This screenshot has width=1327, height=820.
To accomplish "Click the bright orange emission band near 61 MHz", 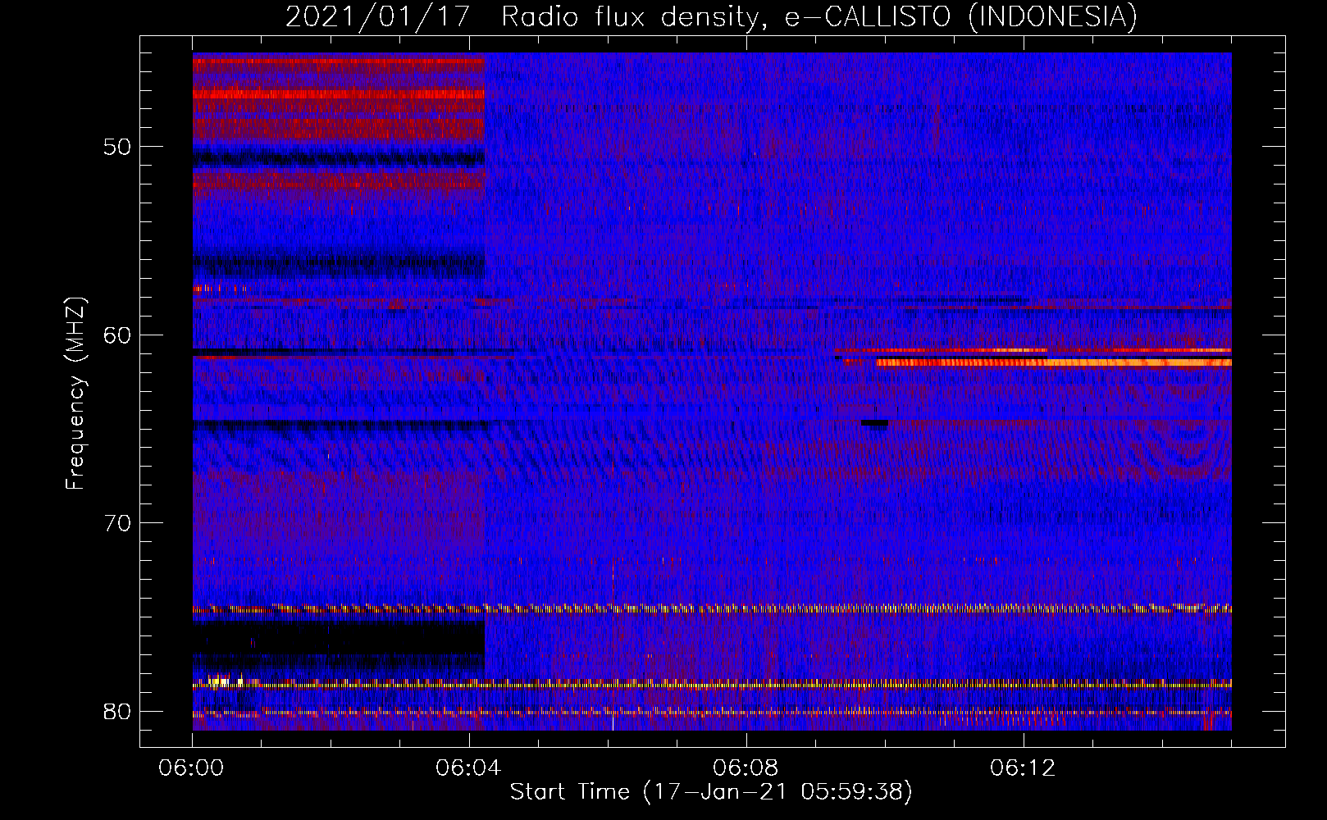I will (1054, 362).
